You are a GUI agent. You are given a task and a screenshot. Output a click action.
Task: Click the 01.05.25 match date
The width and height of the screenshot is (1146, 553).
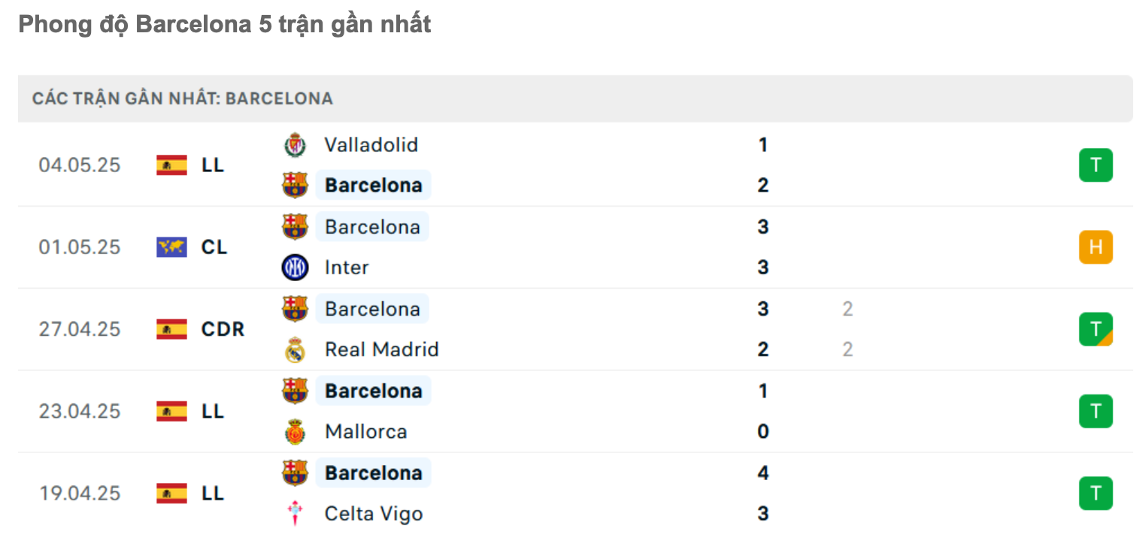(80, 247)
